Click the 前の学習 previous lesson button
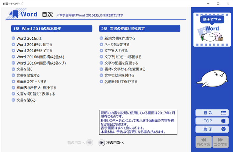 (203, 142)
